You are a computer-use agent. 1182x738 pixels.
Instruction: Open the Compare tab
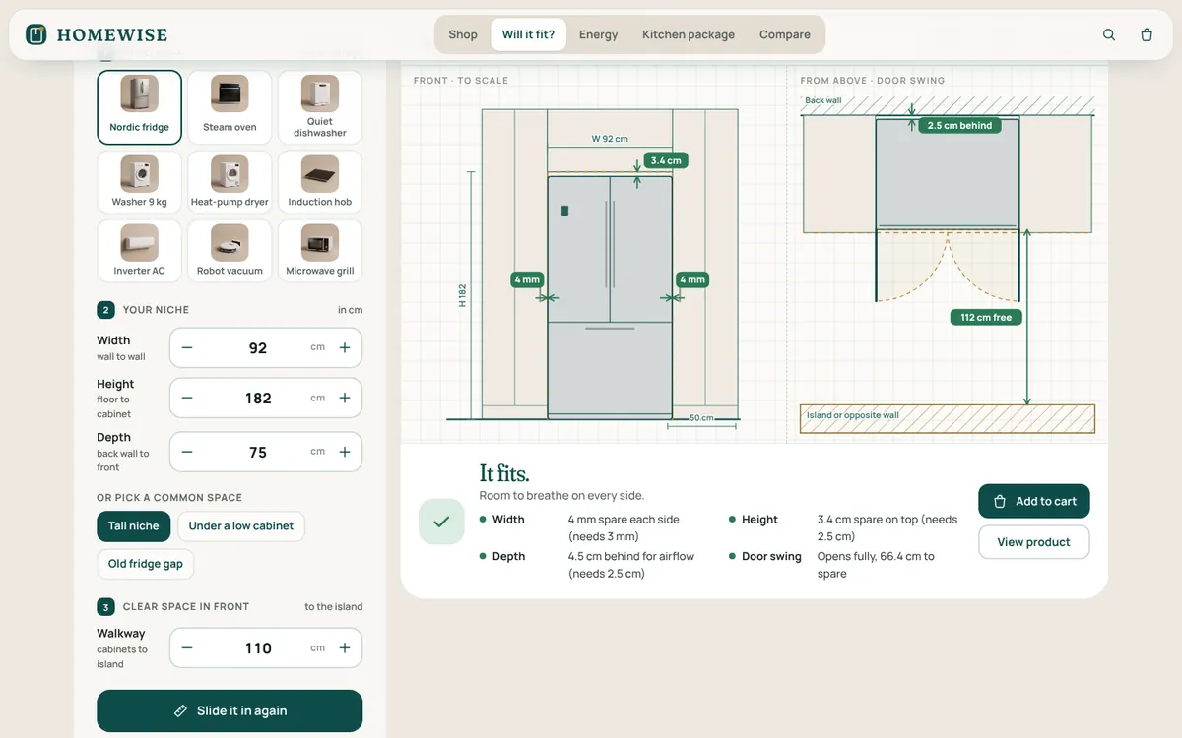pyautogui.click(x=785, y=34)
